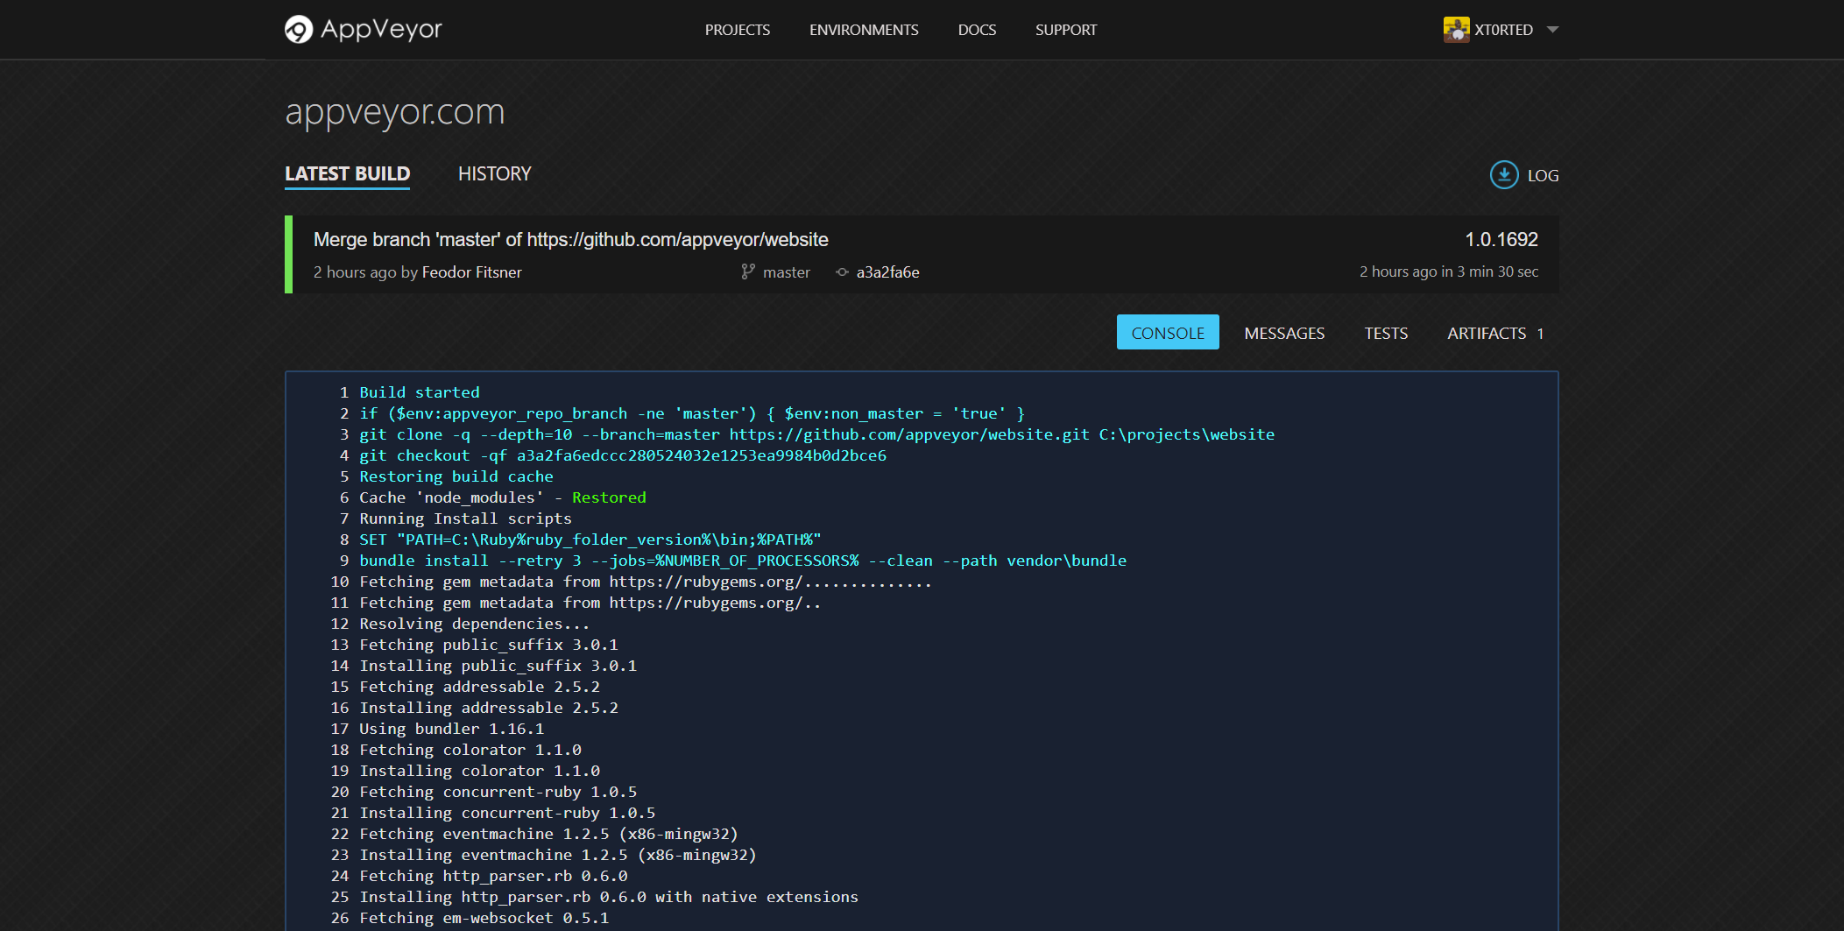
Task: Click the git checkout console line
Action: tap(623, 455)
